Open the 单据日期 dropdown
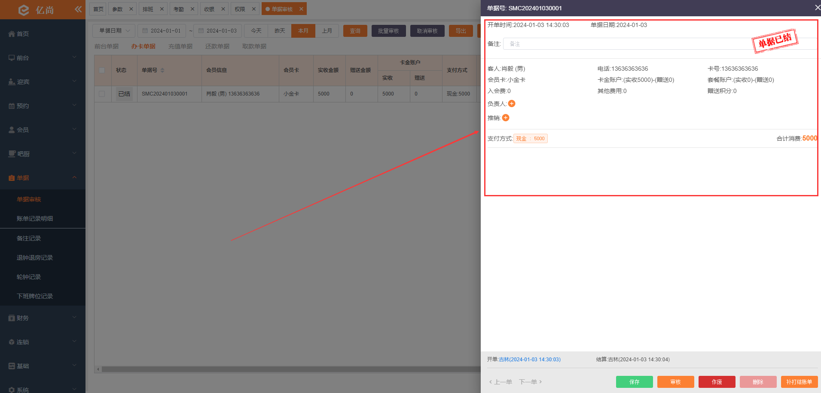Viewport: 821px width, 393px height. coord(114,31)
